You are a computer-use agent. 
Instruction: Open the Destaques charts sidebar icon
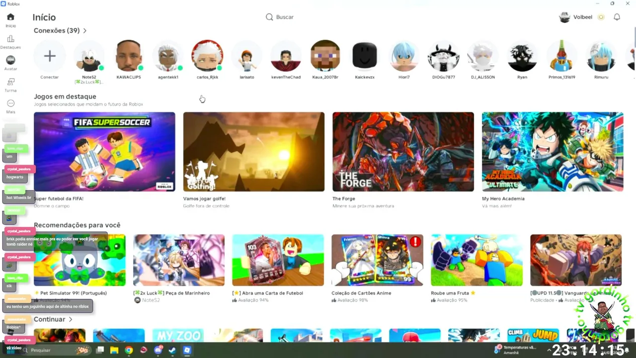pos(10,39)
